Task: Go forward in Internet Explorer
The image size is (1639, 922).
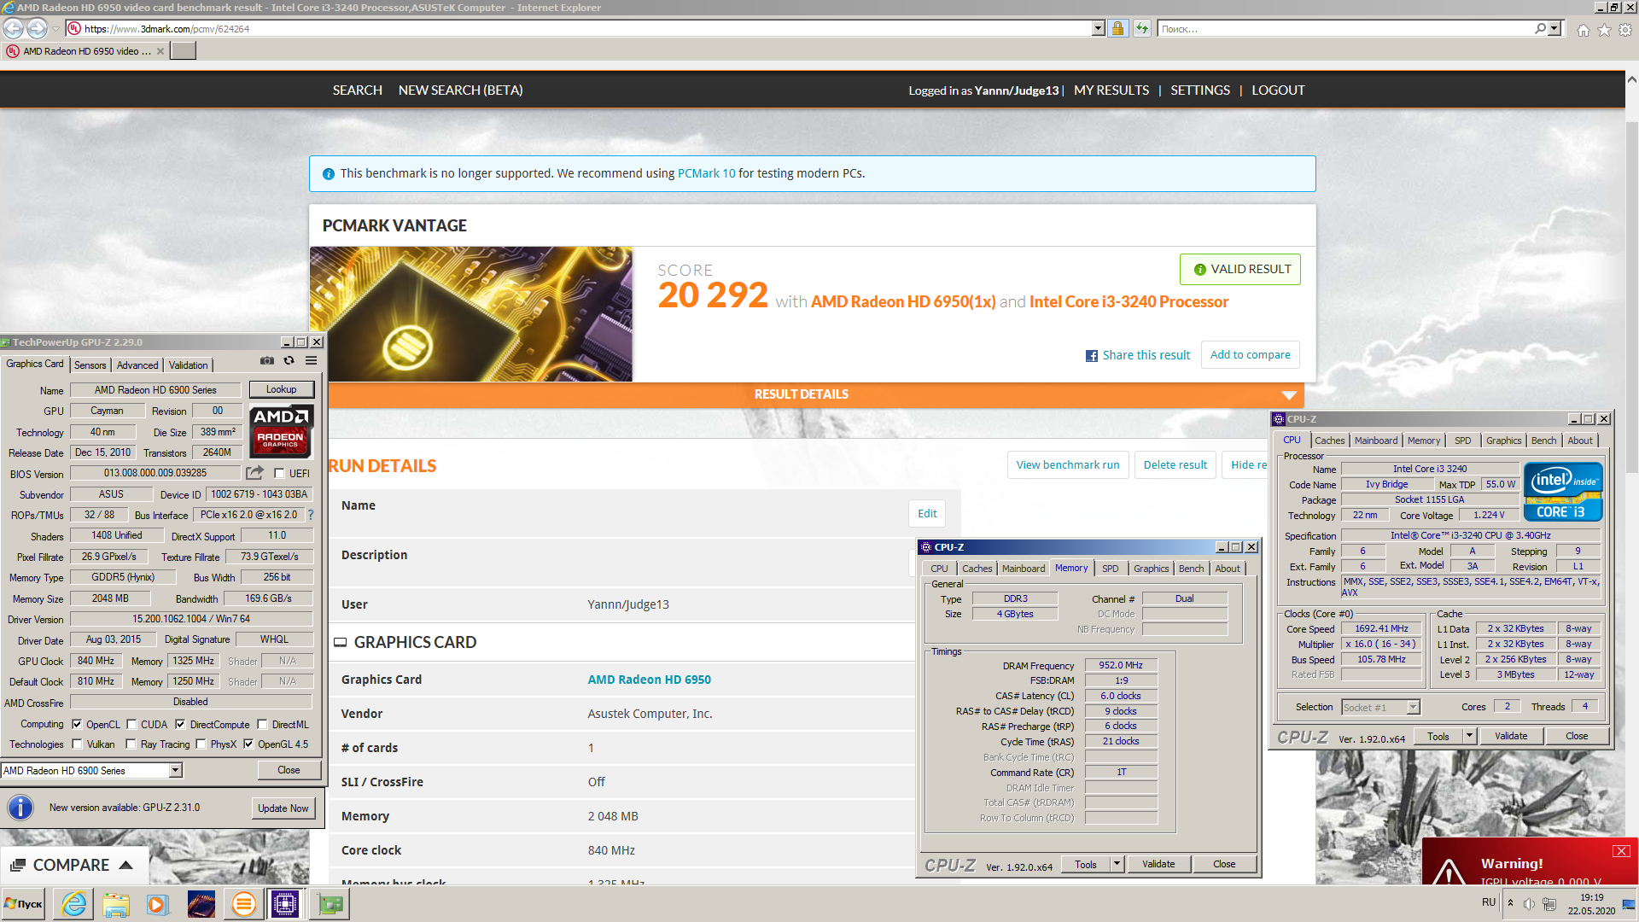Action: tap(37, 28)
